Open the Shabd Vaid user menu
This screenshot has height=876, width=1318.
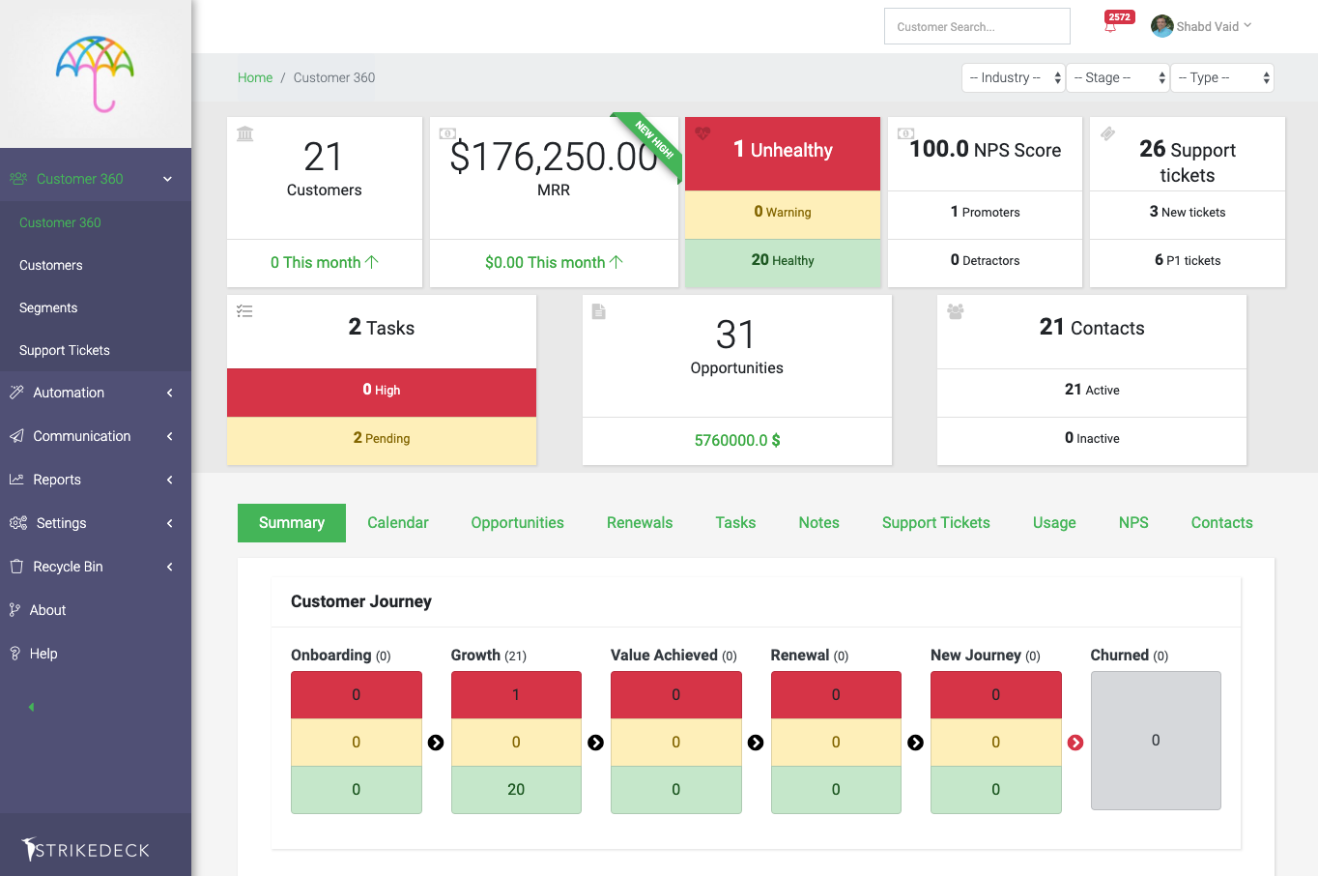1201,26
